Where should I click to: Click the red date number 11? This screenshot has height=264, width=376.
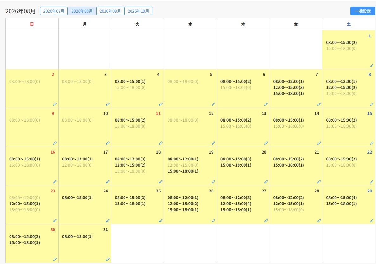pyautogui.click(x=158, y=114)
